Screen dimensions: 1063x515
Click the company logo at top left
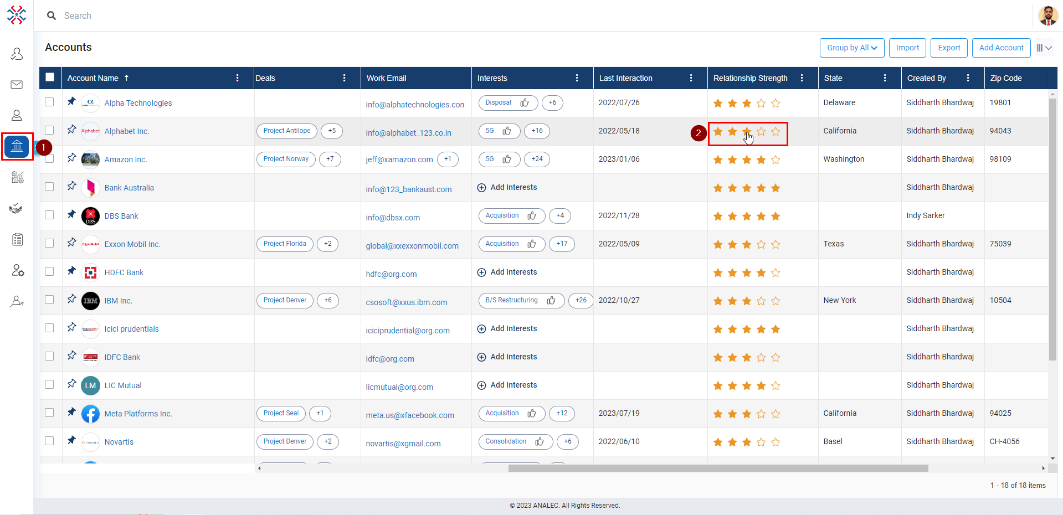17,15
